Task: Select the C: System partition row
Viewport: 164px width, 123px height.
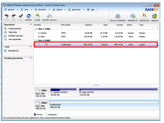Action: (96, 33)
